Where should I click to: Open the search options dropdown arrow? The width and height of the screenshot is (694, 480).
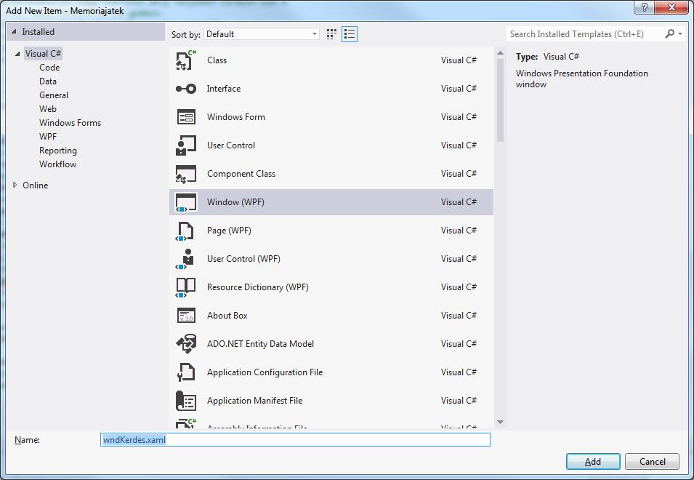(x=680, y=34)
